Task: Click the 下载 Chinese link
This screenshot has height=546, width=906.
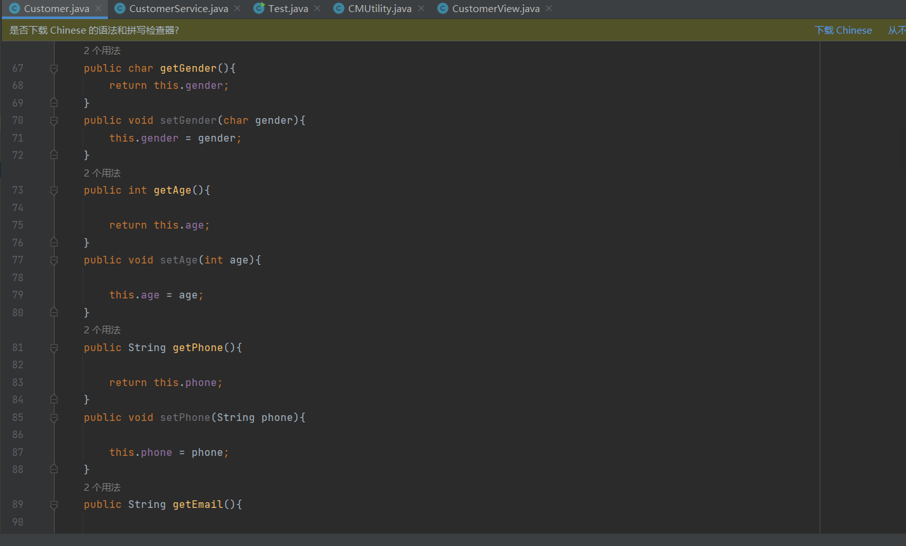Action: pos(843,30)
